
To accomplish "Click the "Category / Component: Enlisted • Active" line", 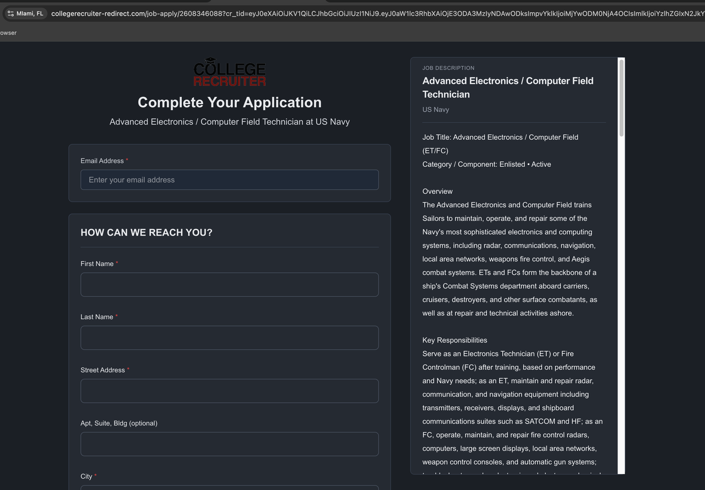I will click(487, 164).
